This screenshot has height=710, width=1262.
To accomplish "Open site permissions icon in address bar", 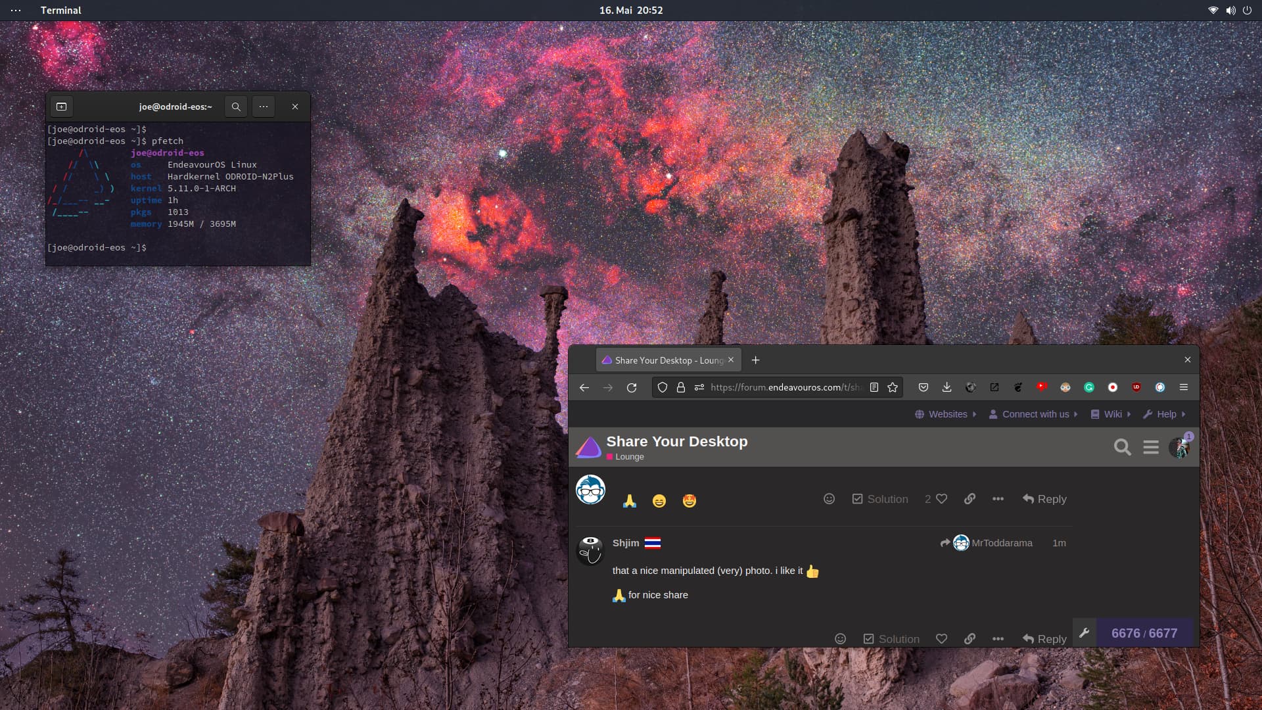I will pos(699,387).
